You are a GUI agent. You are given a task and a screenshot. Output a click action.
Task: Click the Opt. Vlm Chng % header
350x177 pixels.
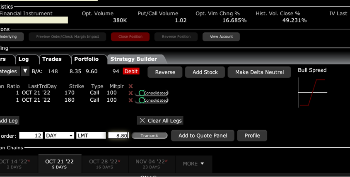[217, 13]
